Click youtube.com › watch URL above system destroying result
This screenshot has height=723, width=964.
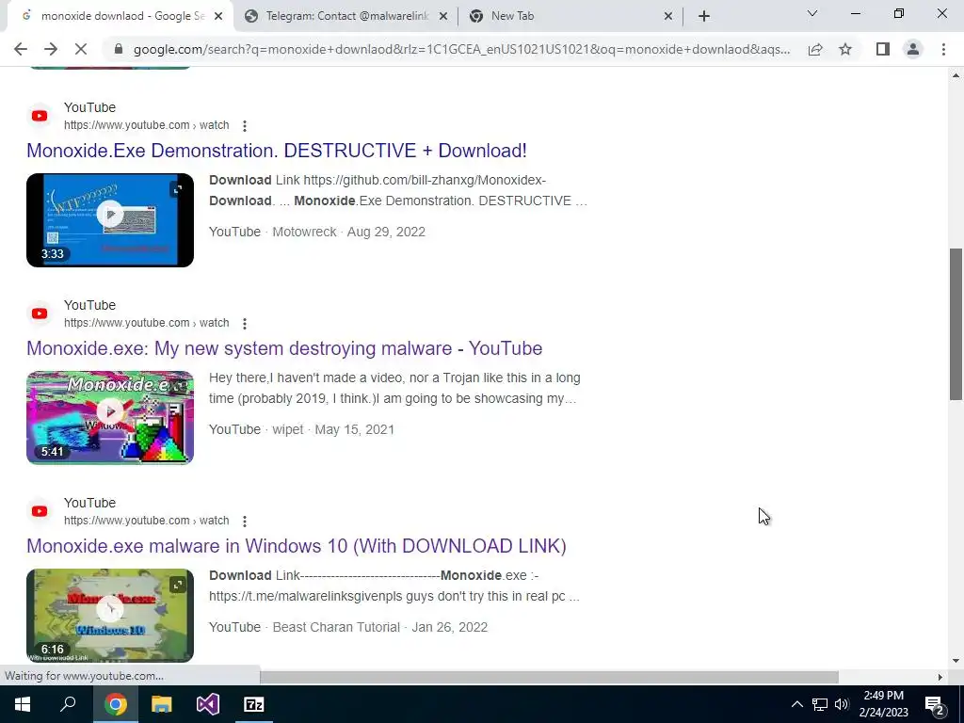146,323
